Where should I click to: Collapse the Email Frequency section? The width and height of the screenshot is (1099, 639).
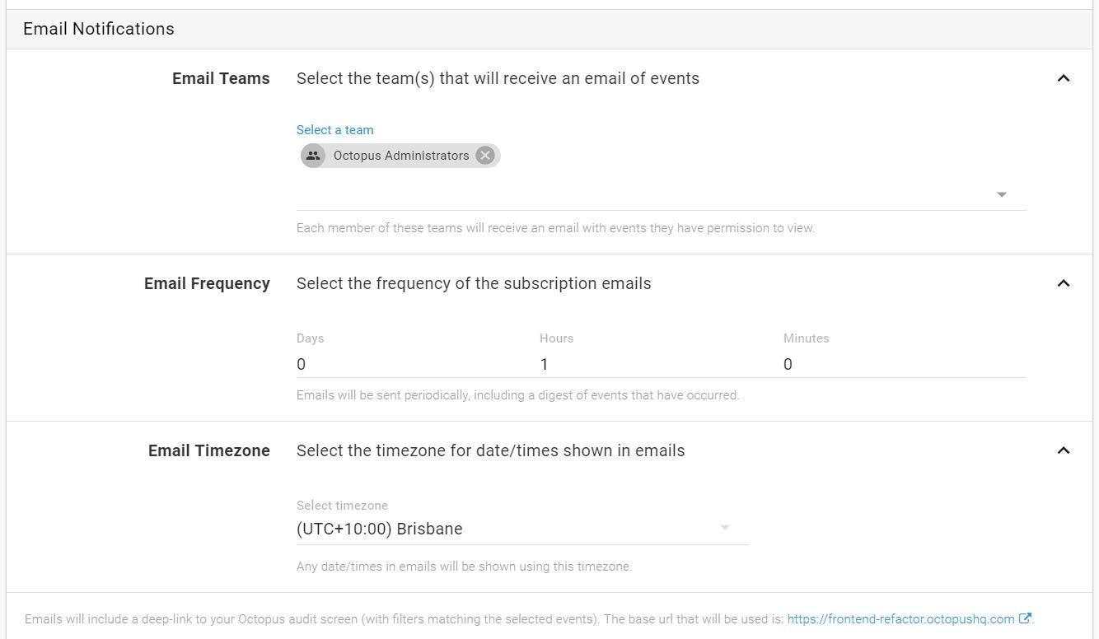(1064, 283)
